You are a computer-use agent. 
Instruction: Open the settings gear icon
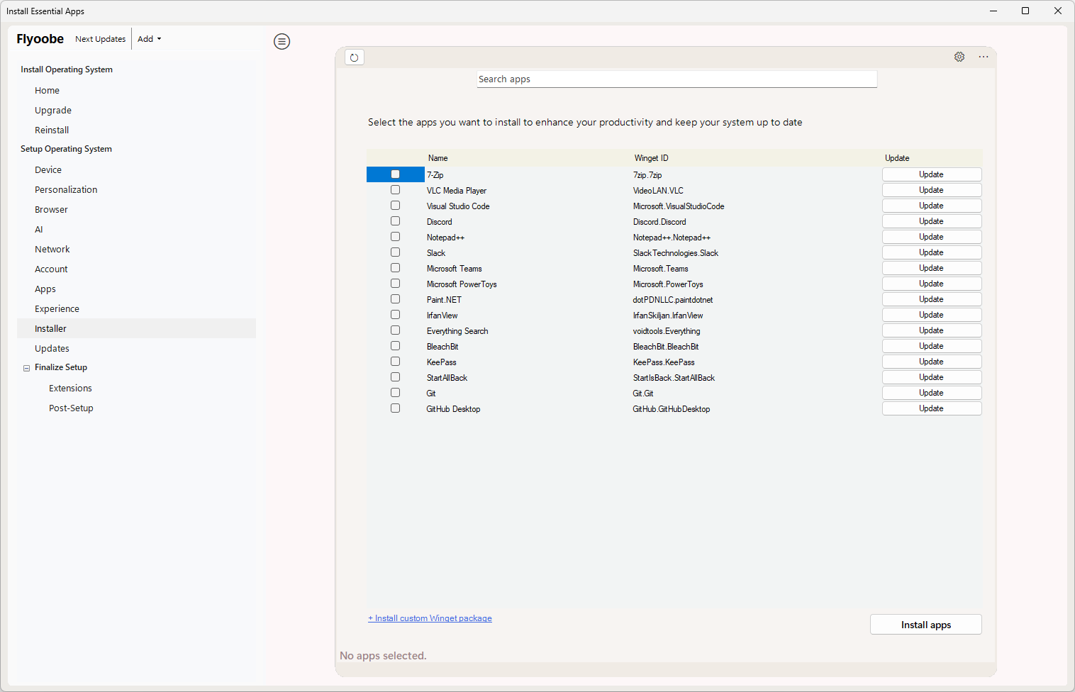959,57
